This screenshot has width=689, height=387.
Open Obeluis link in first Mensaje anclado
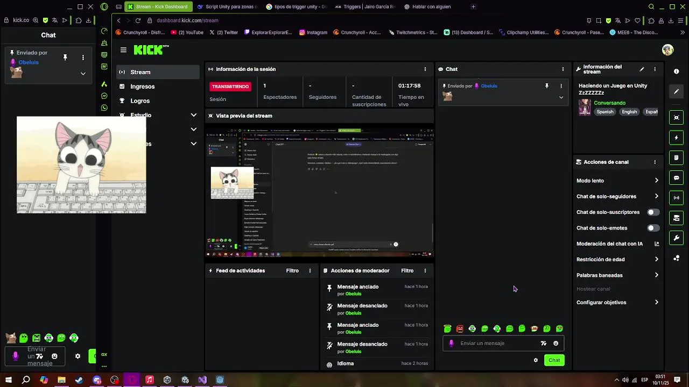353,294
